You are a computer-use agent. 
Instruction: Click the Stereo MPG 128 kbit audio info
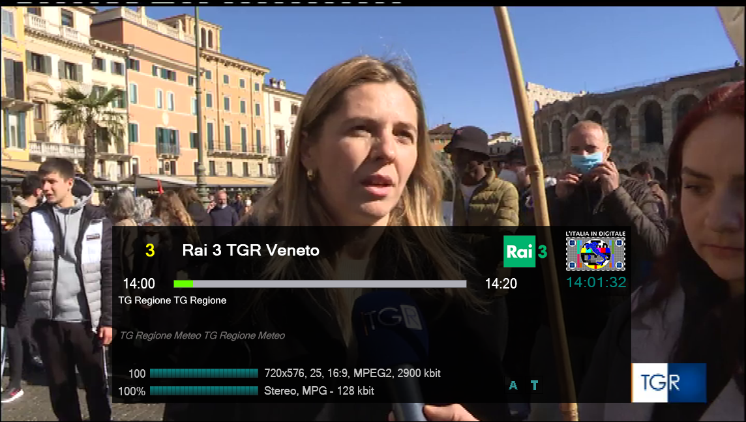point(319,391)
